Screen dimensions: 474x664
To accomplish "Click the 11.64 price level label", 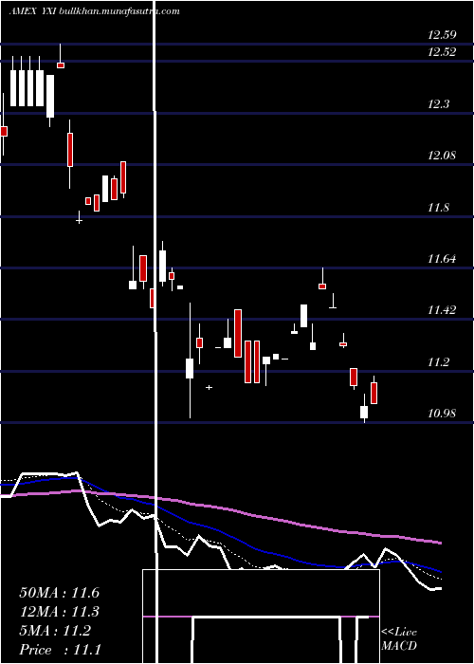I will (x=442, y=259).
